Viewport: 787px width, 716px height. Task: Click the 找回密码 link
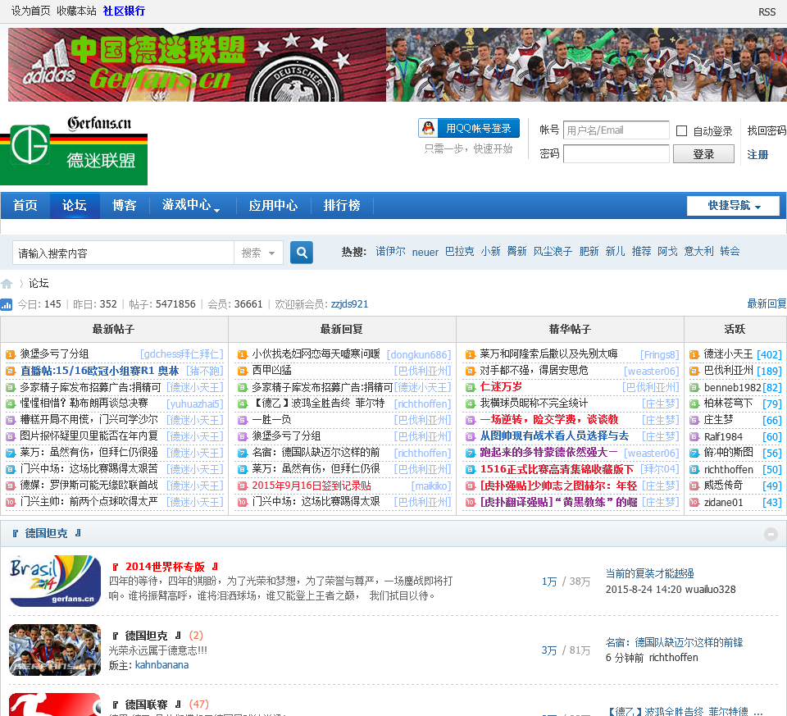click(767, 131)
